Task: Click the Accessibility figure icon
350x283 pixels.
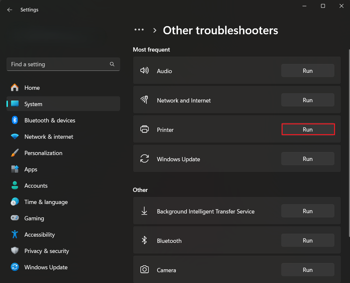Action: (15, 234)
